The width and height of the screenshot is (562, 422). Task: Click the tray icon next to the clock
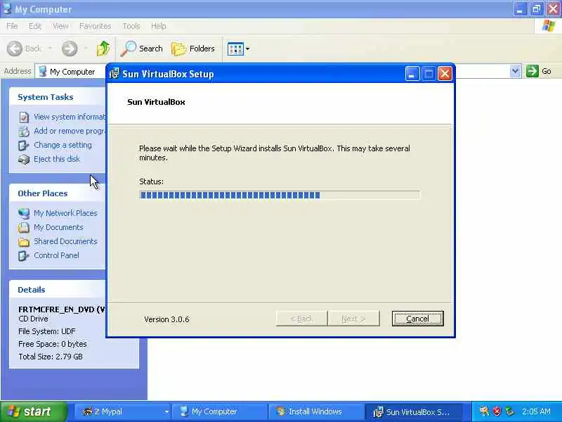point(509,411)
